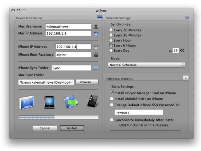Viewport: 201px width, 151px height.
Task: Enable Install MobileFinder on iPhone checkbox
Action: pos(112,99)
